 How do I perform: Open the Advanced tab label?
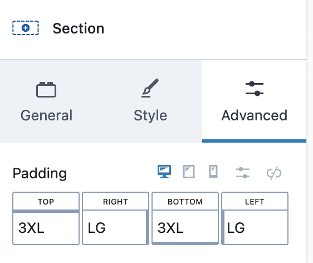[255, 115]
